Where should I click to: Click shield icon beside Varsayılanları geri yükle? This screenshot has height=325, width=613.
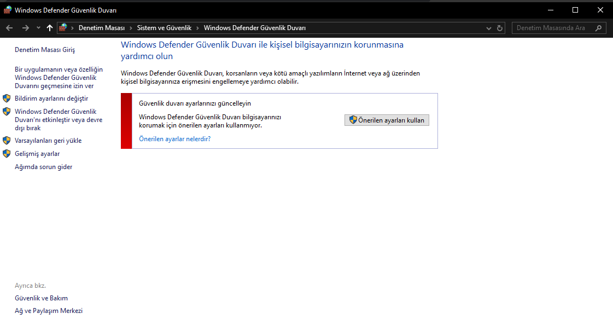(7, 141)
